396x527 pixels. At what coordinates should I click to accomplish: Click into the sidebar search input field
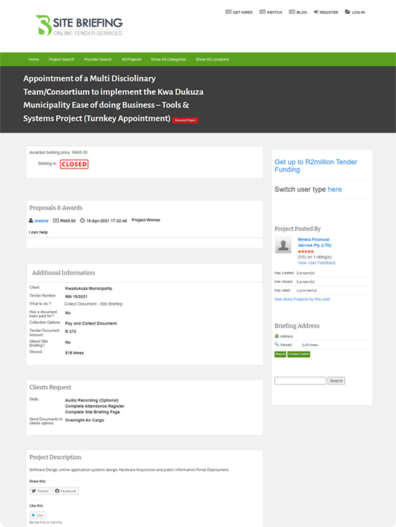[x=300, y=381]
